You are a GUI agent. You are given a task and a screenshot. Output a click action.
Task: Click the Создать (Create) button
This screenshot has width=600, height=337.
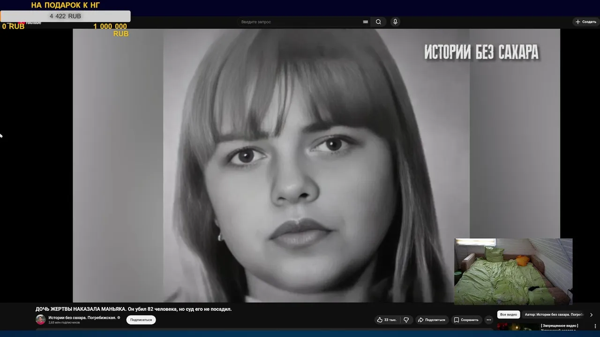(586, 22)
